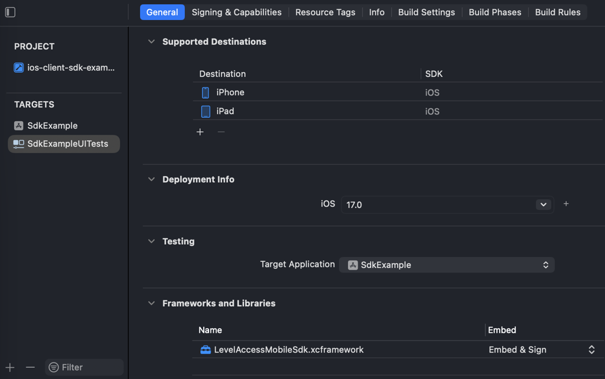
Task: Open the Build Phases tab
Action: click(495, 12)
